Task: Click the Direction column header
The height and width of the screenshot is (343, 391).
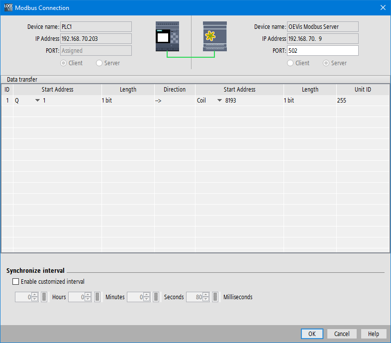Action: (174, 90)
